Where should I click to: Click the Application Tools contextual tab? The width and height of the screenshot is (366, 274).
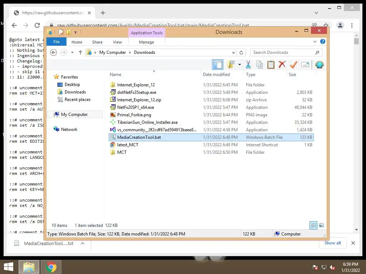click(147, 32)
